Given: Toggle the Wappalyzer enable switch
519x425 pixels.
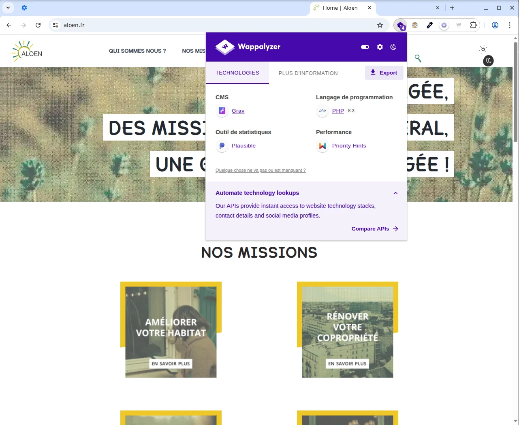Looking at the screenshot, I should [x=365, y=47].
